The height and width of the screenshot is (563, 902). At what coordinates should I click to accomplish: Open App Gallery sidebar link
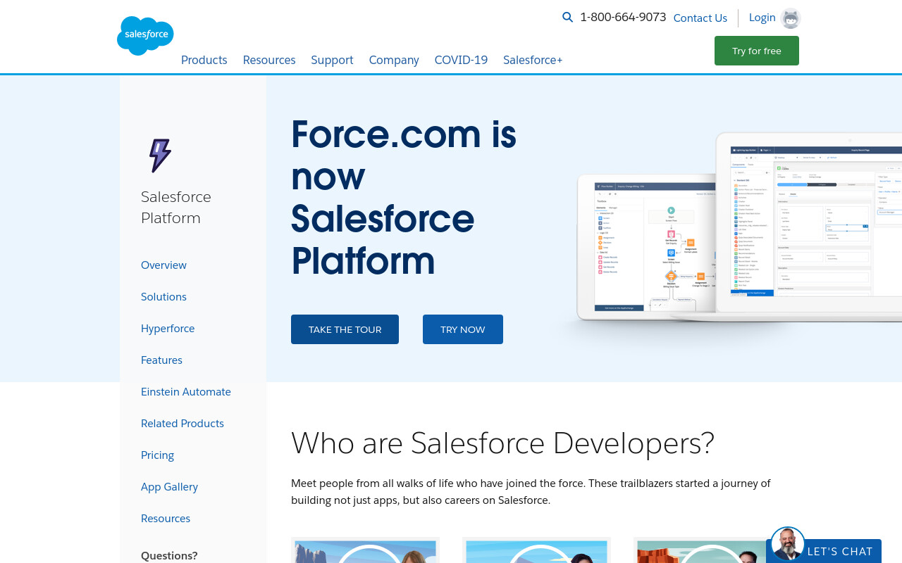pos(169,486)
